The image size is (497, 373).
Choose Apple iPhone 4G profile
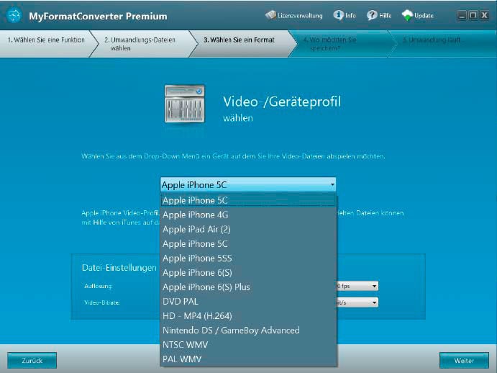coord(248,215)
